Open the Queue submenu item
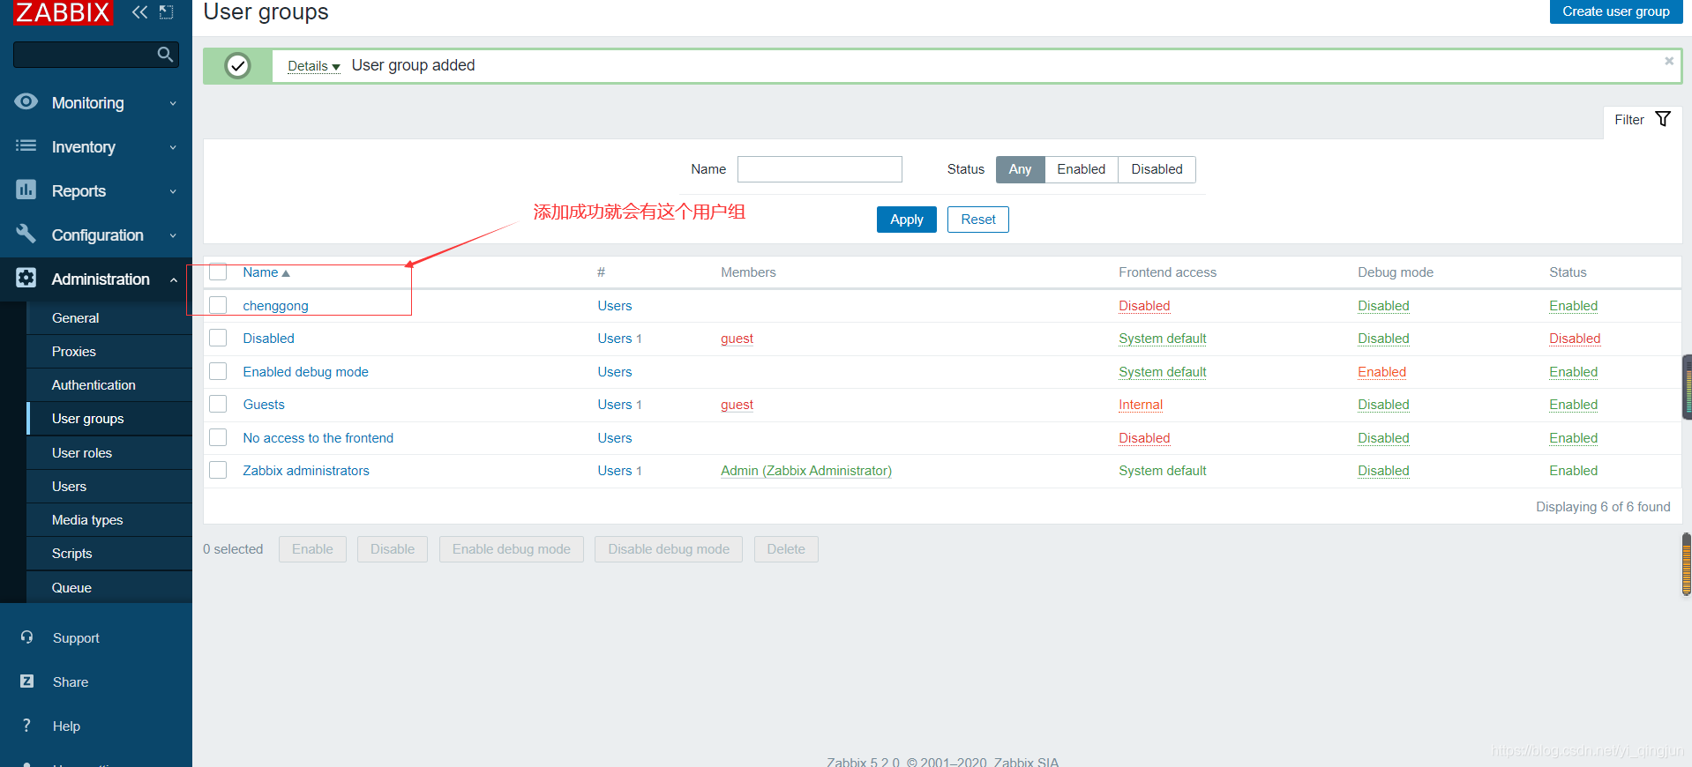This screenshot has width=1692, height=767. click(109, 588)
